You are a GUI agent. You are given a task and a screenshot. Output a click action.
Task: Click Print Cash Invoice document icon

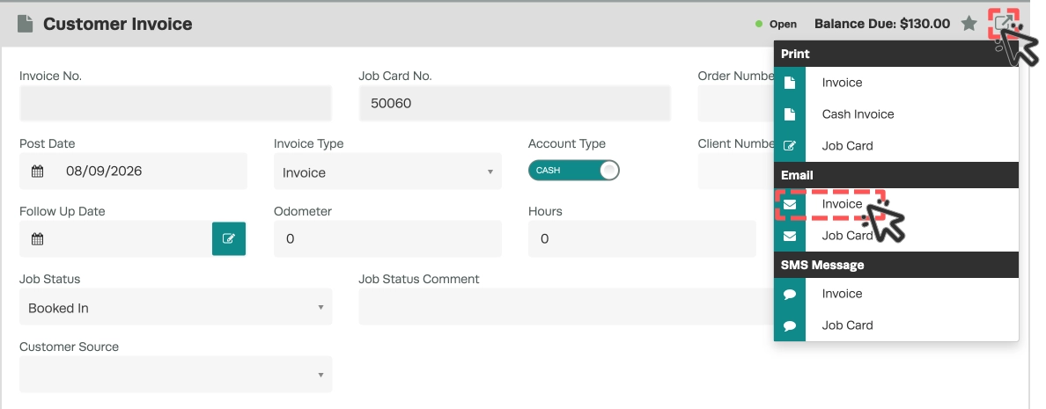pyautogui.click(x=789, y=114)
